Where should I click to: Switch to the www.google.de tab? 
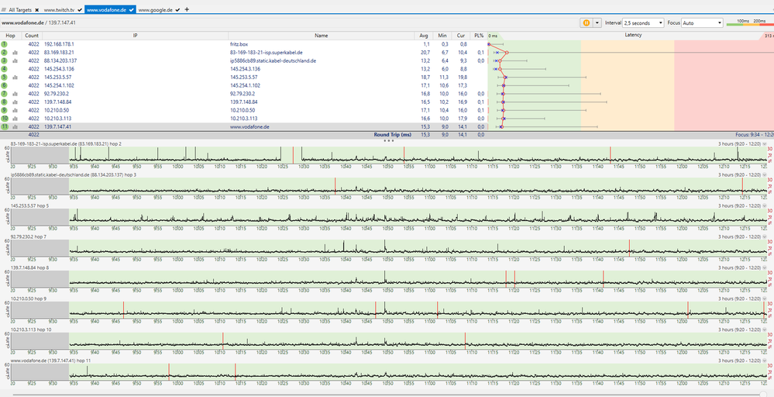pos(154,9)
